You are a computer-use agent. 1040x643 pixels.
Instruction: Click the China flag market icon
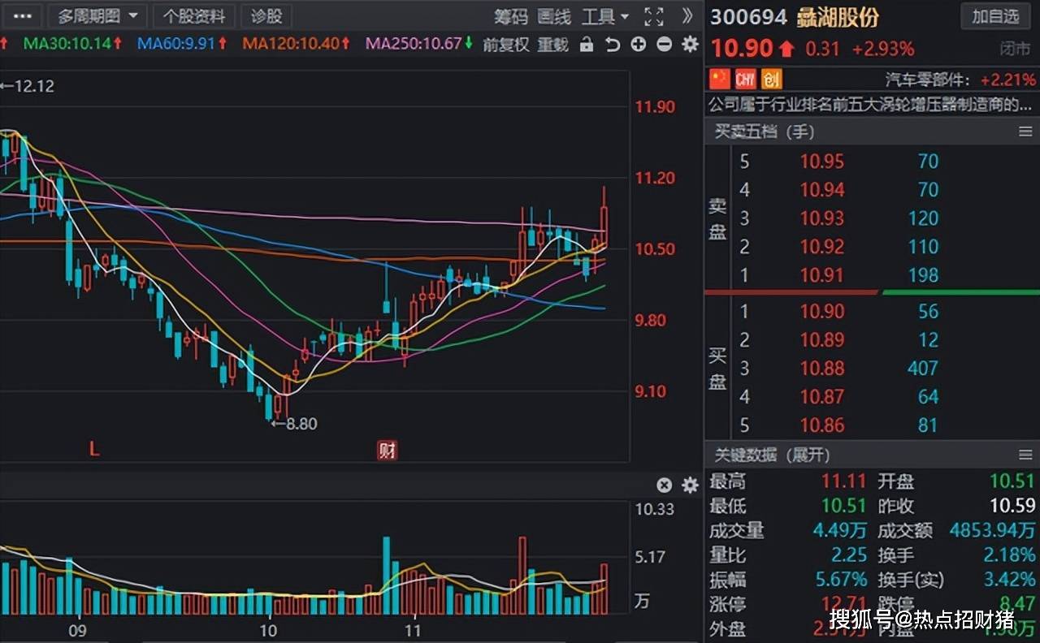pyautogui.click(x=720, y=79)
